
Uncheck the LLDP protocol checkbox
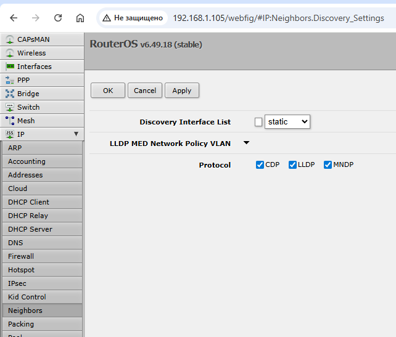[x=292, y=164]
